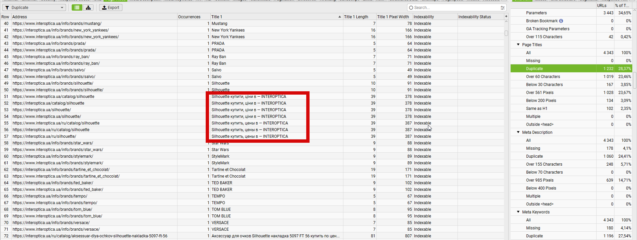
Task: Click the main table vertical scrollbar
Action: [x=506, y=33]
